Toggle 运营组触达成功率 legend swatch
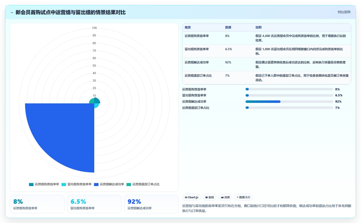 [x=96, y=185]
